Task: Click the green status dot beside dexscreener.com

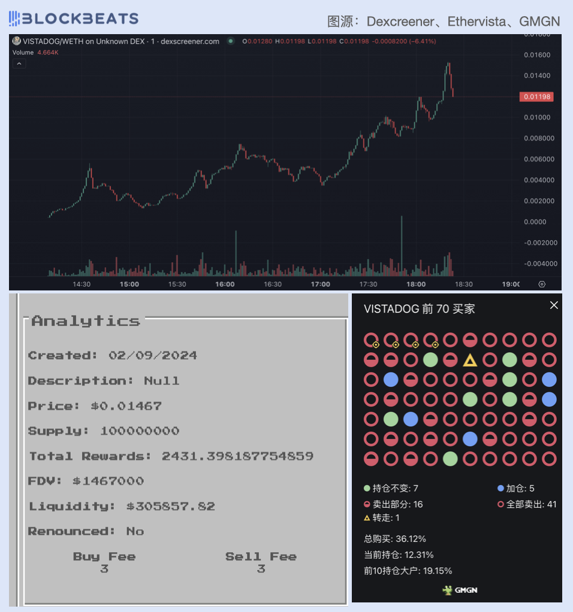Action: pos(230,41)
